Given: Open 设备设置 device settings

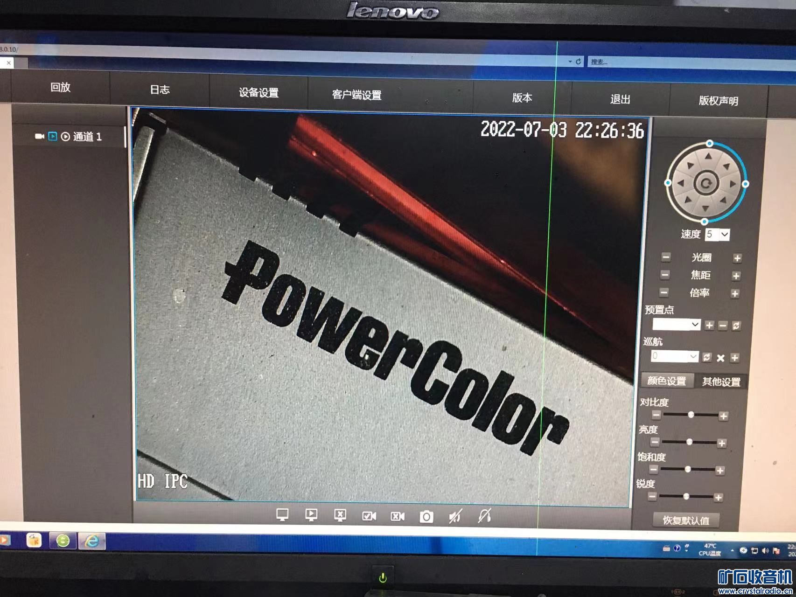Looking at the screenshot, I should pos(258,92).
